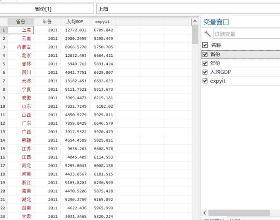Uncheck the 年份 variable checkbox

[x=205, y=63]
